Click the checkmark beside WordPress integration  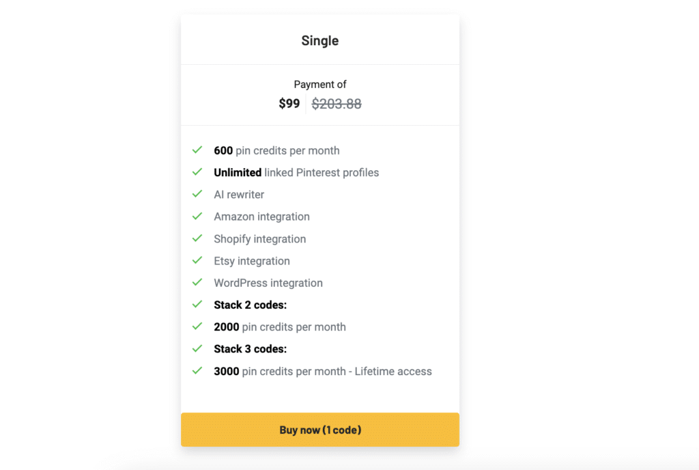click(x=197, y=282)
